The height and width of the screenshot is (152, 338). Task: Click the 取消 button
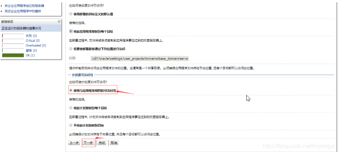coord(114,143)
